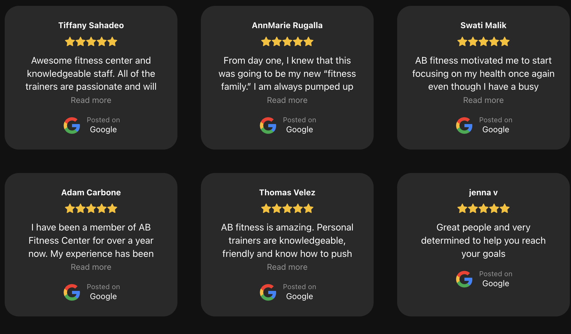Viewport: 571px width, 334px height.
Task: Click the star rating under jenna v
Action: point(483,208)
